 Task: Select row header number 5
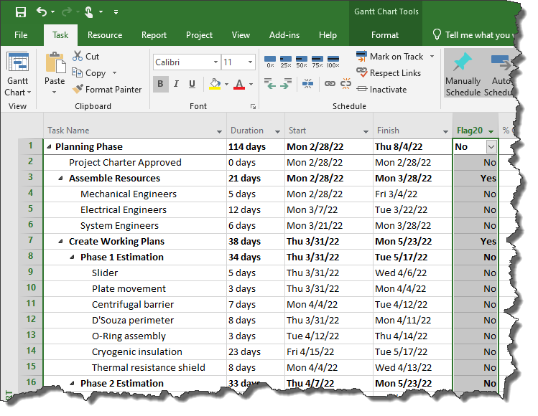[31, 209]
